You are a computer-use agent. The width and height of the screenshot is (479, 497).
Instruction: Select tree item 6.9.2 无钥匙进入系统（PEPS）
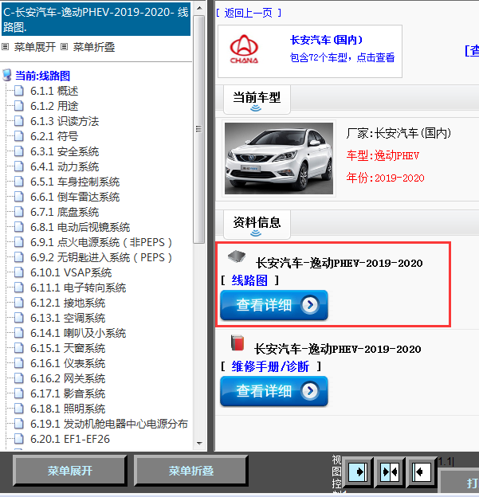point(101,258)
